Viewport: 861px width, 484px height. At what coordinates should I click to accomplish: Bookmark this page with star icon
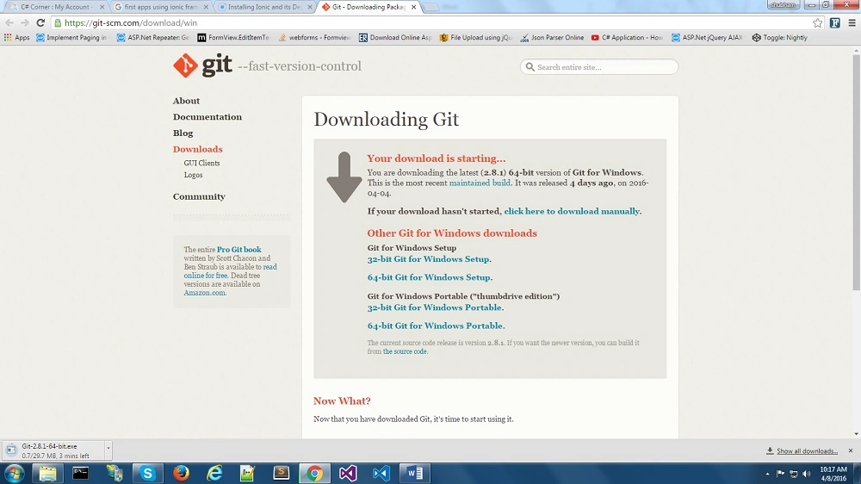818,22
